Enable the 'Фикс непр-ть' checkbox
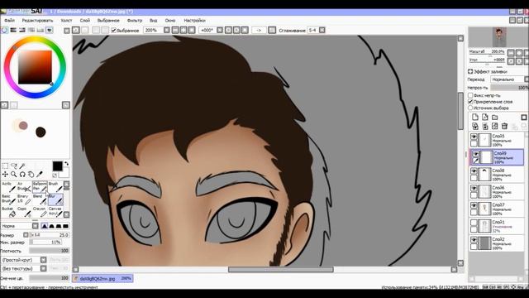Viewport: 529px width, 298px height. pyautogui.click(x=470, y=96)
